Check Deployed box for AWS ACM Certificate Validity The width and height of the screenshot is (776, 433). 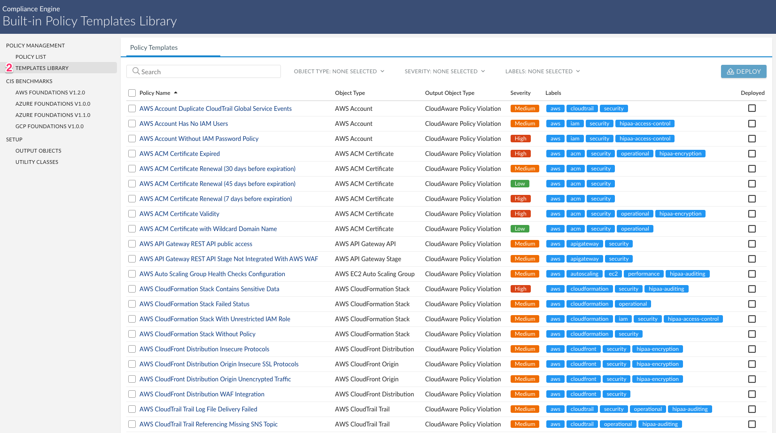point(752,214)
